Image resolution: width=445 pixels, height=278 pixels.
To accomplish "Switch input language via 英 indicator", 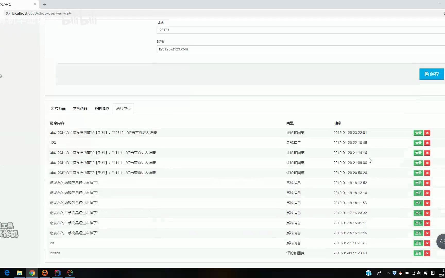I will click(425, 273).
